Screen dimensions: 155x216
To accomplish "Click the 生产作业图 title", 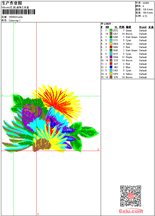I will (x=12, y=3).
